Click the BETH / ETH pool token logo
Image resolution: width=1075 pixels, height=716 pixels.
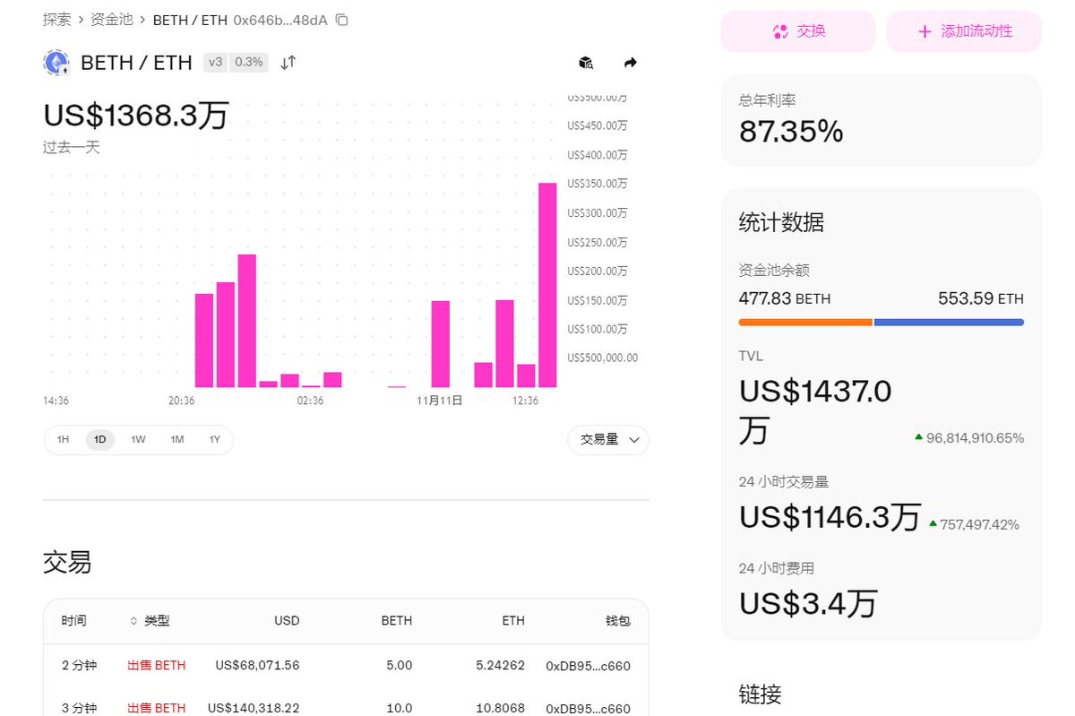[x=56, y=63]
